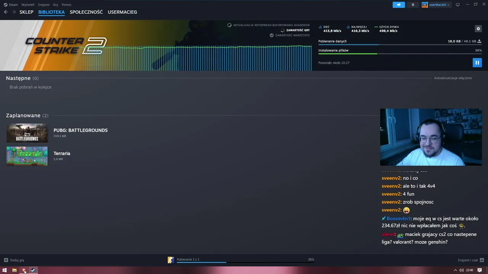This screenshot has height=274, width=488.
Task: Open the Steam menu
Action: (11, 5)
